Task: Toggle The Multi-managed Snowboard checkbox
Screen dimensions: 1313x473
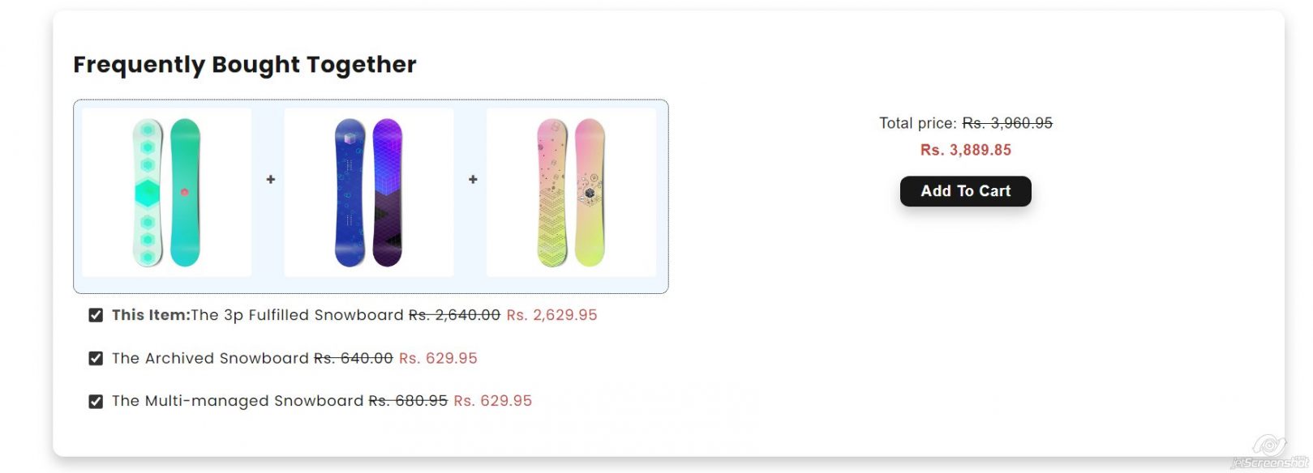Action: [95, 400]
